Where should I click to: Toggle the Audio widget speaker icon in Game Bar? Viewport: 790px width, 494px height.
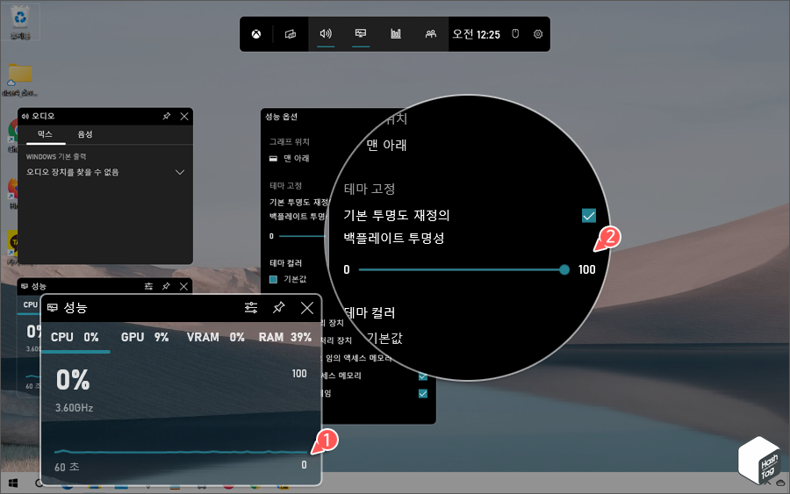coord(326,33)
